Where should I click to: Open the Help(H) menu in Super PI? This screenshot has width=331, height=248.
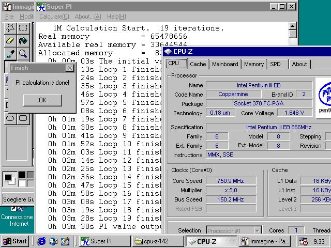116,17
